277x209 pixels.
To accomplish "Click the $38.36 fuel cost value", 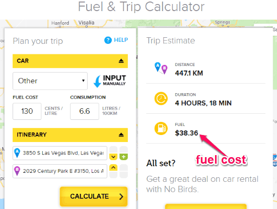I will point(186,133).
